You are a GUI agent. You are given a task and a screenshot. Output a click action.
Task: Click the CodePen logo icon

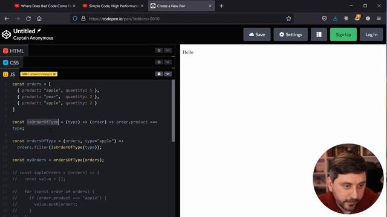pyautogui.click(x=6, y=34)
